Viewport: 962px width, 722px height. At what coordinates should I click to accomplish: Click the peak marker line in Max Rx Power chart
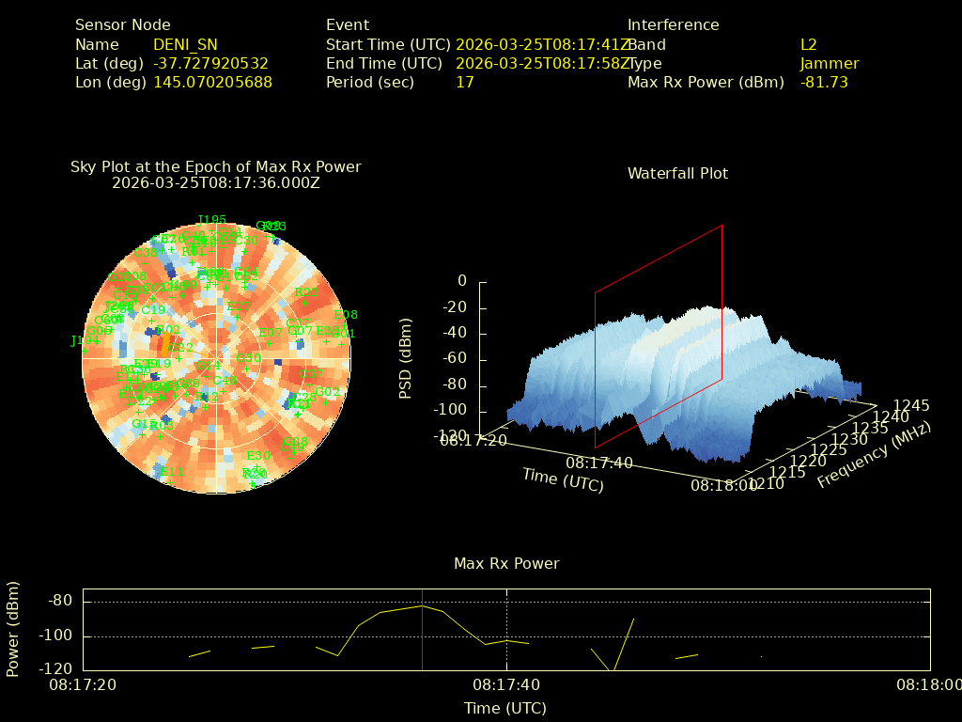point(422,630)
